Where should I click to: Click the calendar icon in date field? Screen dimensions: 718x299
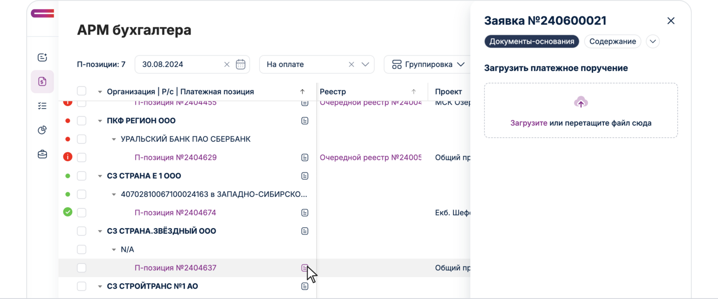click(x=241, y=64)
